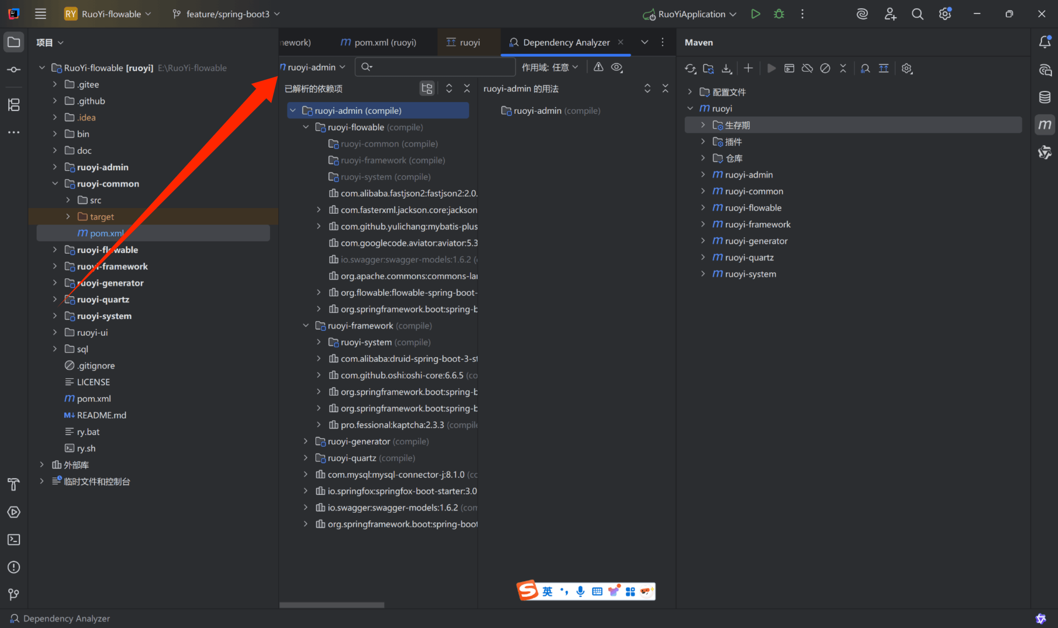Open the main hamburger menu
The width and height of the screenshot is (1058, 628).
(41, 14)
